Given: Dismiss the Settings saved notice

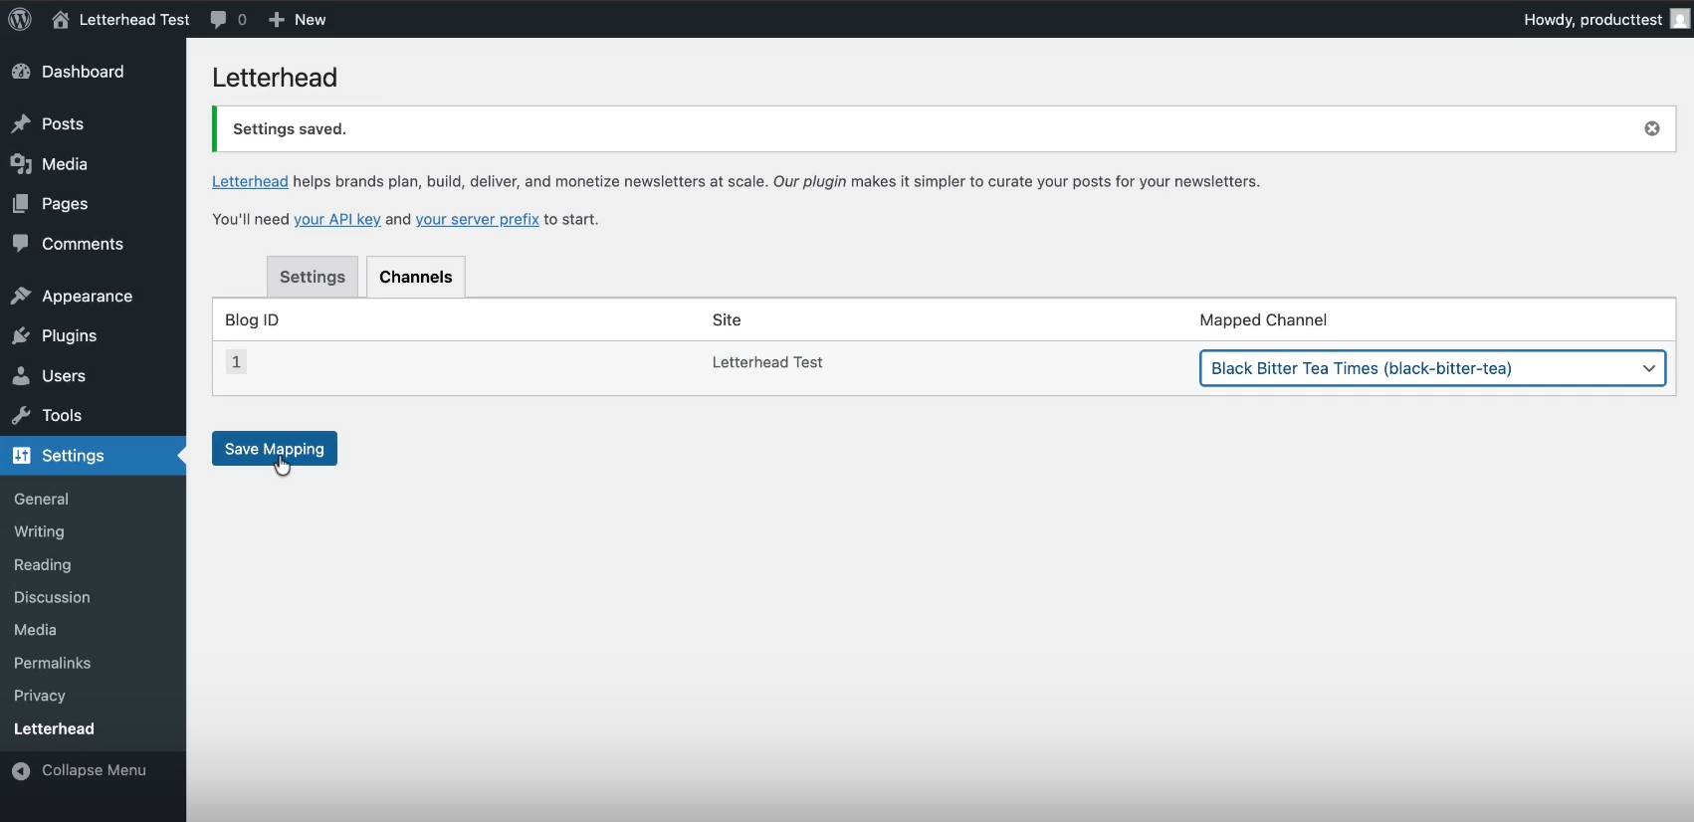Looking at the screenshot, I should (1651, 129).
